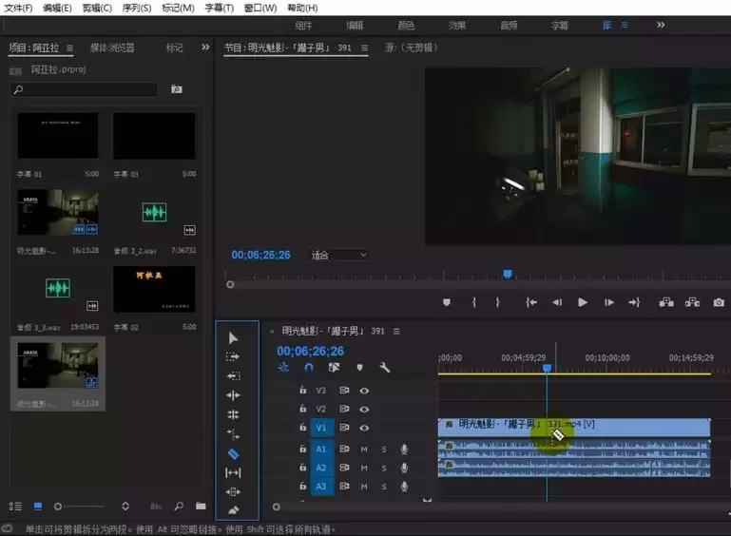Solo audio track A2
The image size is (731, 536).
(x=384, y=468)
